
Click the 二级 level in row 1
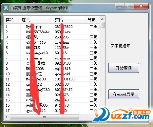pos(94,27)
